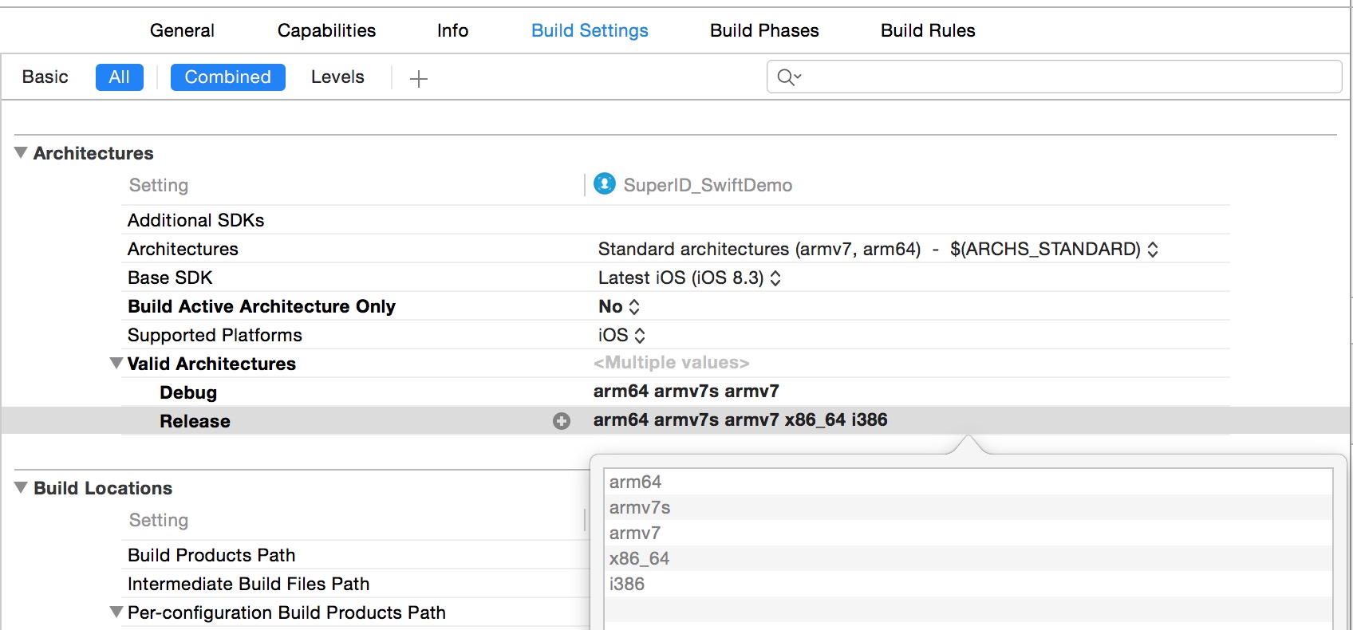Select x86_64 in the architecture list popup

pos(640,558)
